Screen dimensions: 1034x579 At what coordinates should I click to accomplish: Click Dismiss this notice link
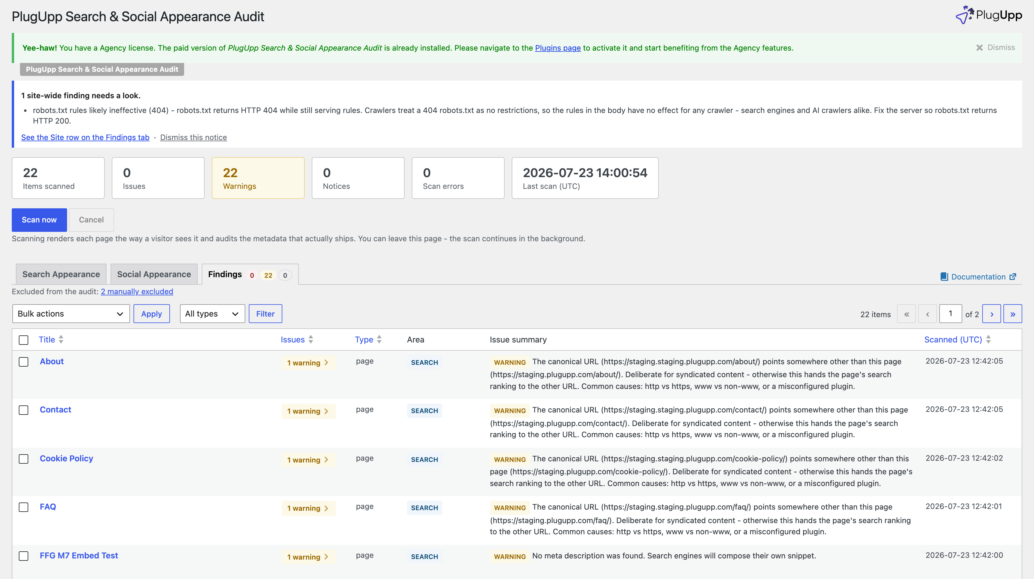[x=194, y=137]
